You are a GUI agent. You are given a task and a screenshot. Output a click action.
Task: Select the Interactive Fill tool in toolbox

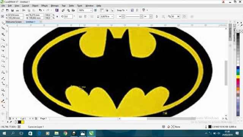pyautogui.click(x=3, y=107)
